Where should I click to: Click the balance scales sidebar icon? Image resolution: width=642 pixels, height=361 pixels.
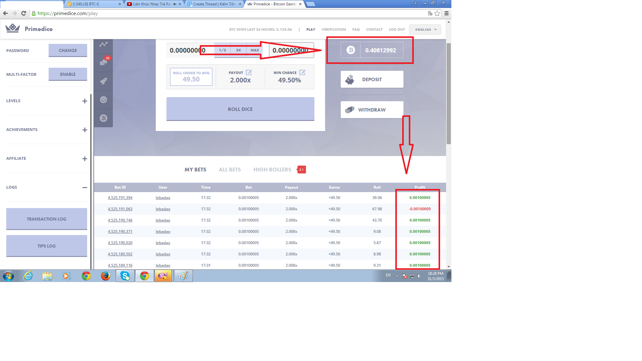[x=103, y=100]
